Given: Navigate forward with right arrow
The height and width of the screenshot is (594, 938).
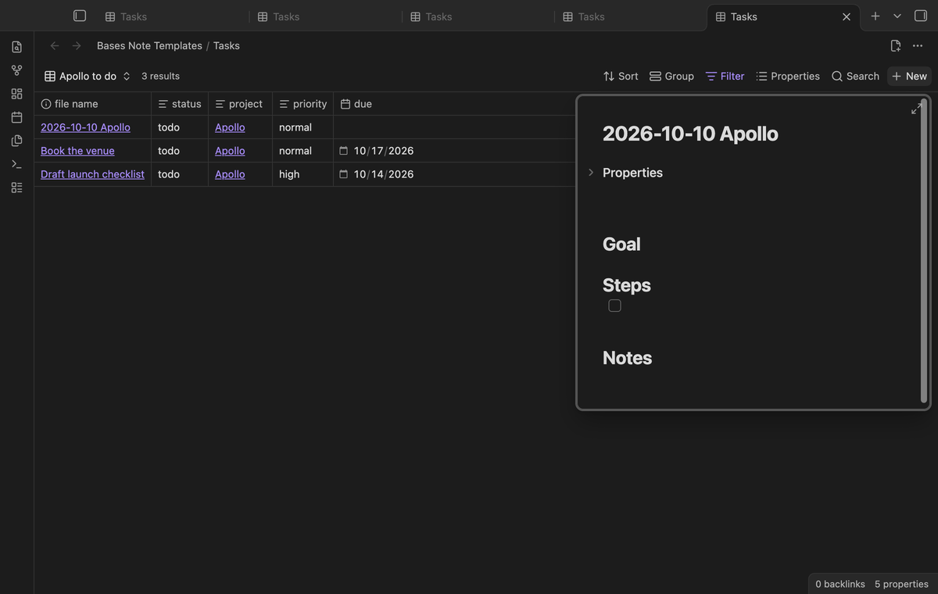Looking at the screenshot, I should click(x=77, y=45).
